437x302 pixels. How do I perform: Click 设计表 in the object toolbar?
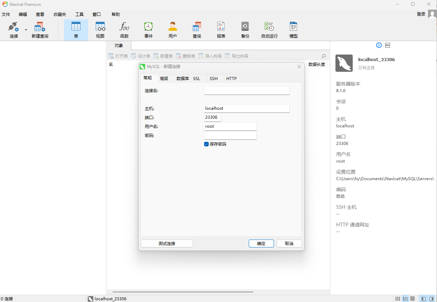pos(141,56)
